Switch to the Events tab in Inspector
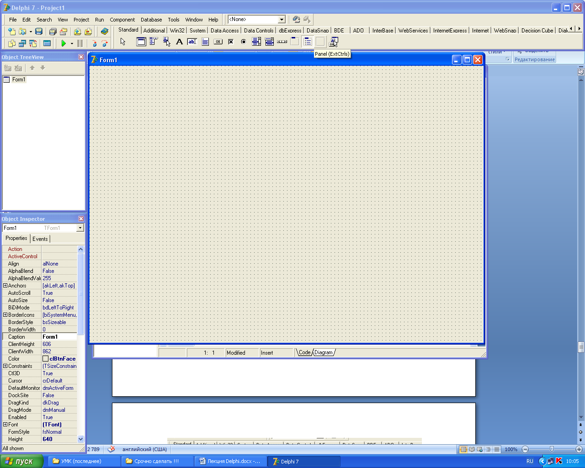Image resolution: width=585 pixels, height=468 pixels. pyautogui.click(x=40, y=239)
